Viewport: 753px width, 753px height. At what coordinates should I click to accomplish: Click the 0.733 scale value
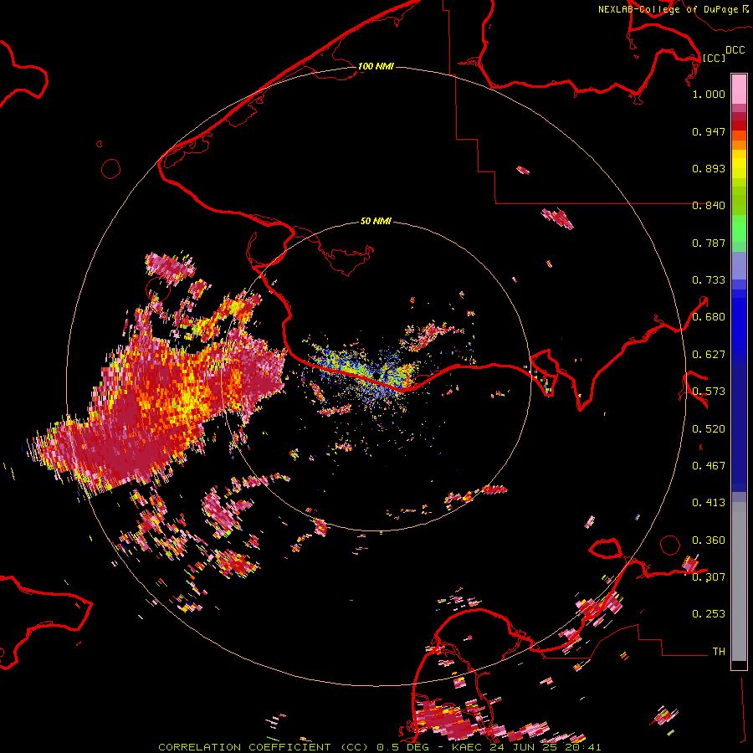point(709,280)
